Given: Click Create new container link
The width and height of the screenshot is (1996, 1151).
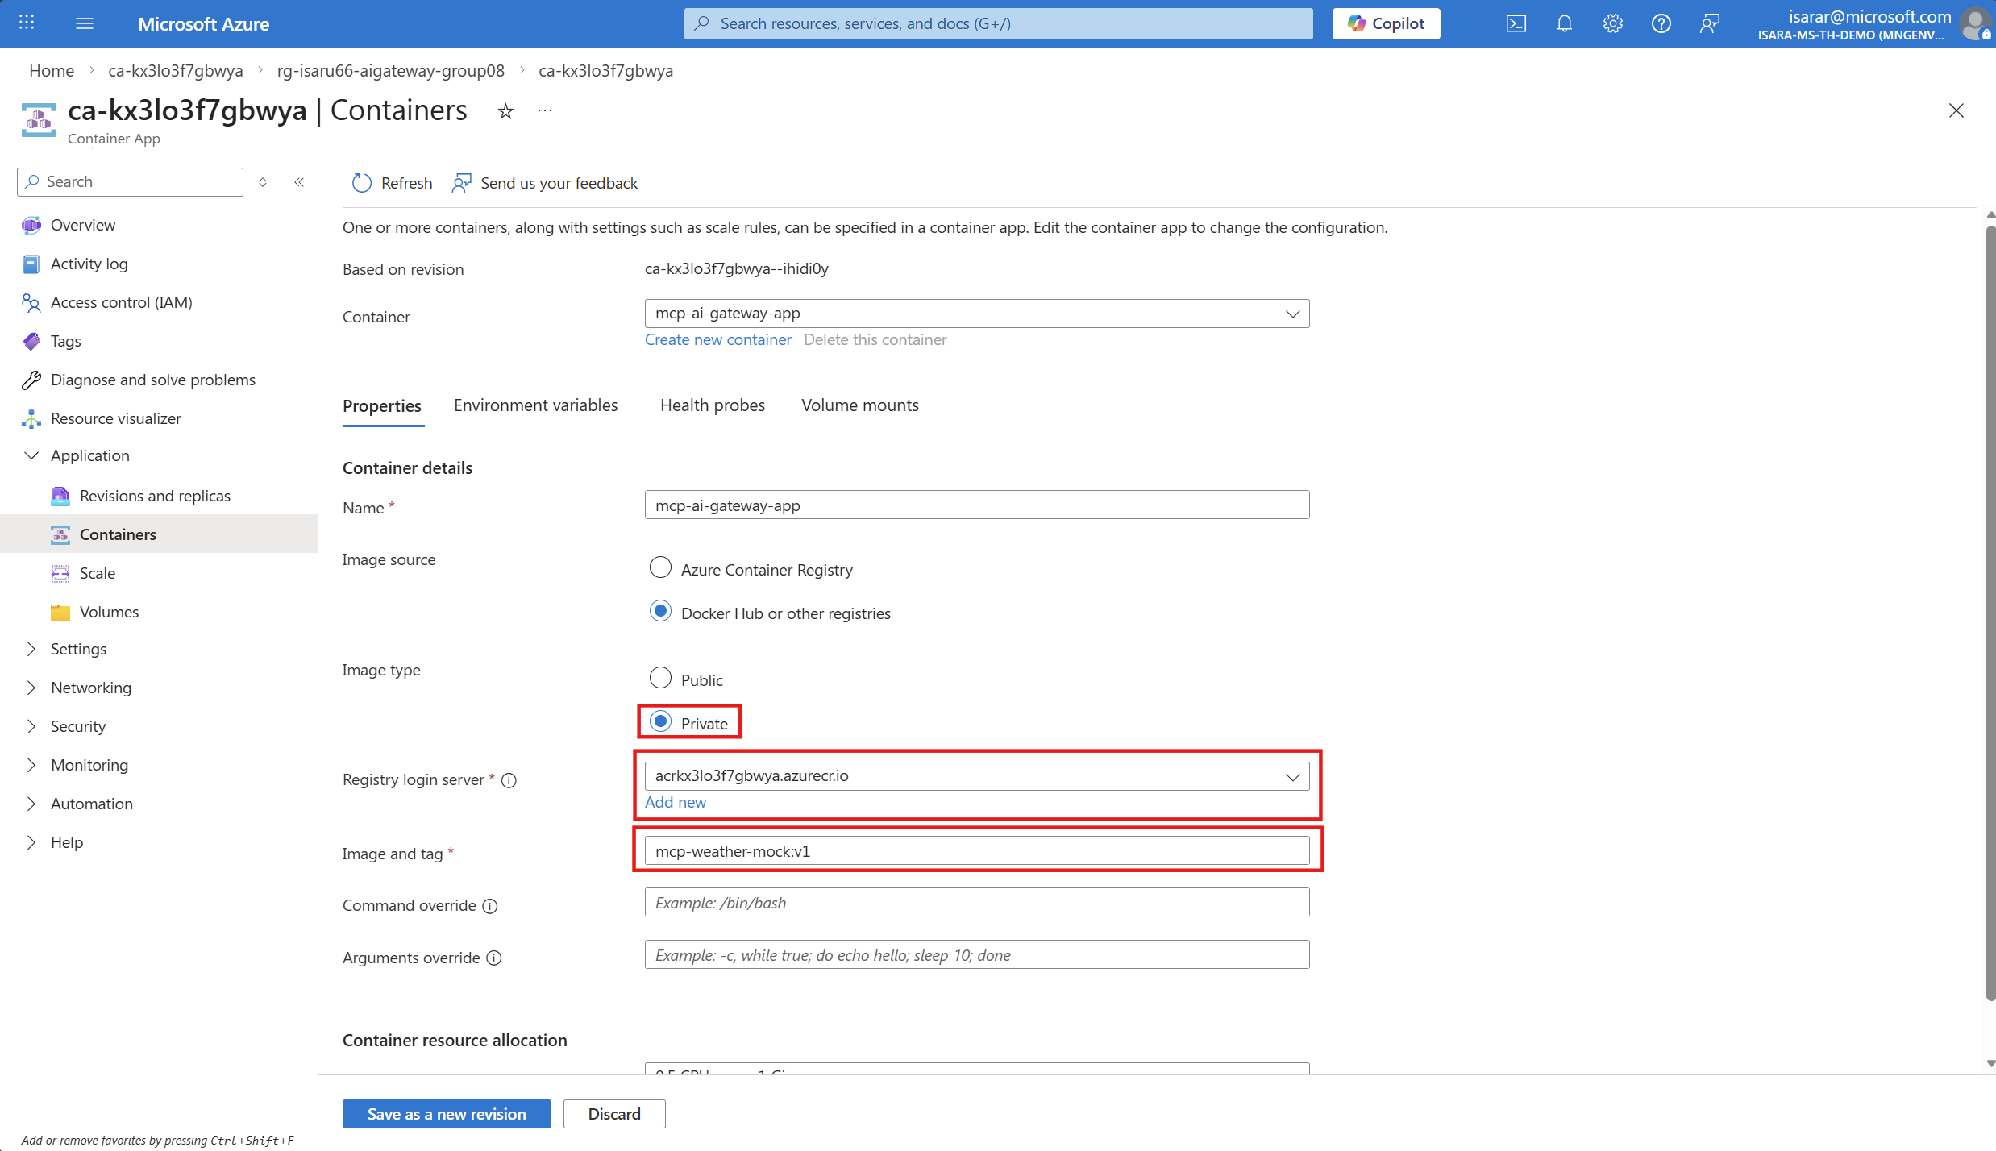Looking at the screenshot, I should pos(718,340).
